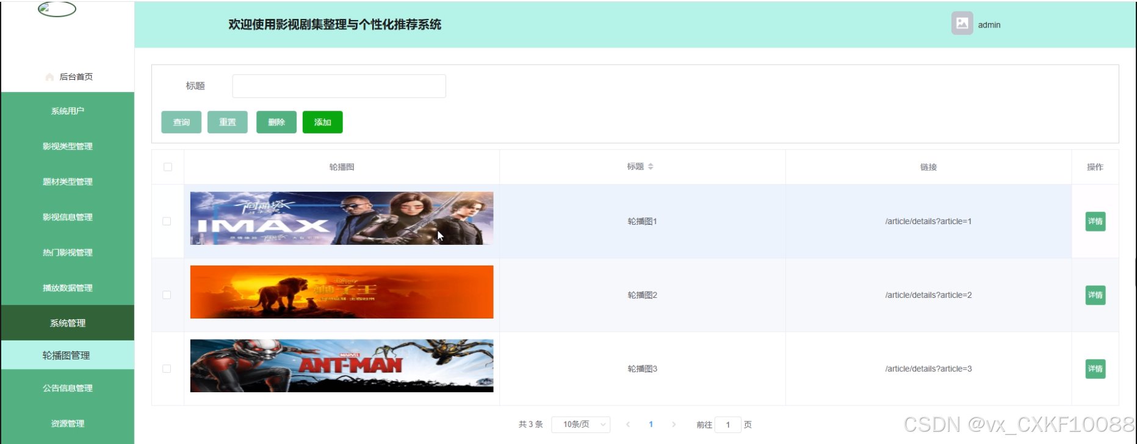This screenshot has width=1137, height=444.
Task: Click the 链接 column header
Action: pos(929,167)
